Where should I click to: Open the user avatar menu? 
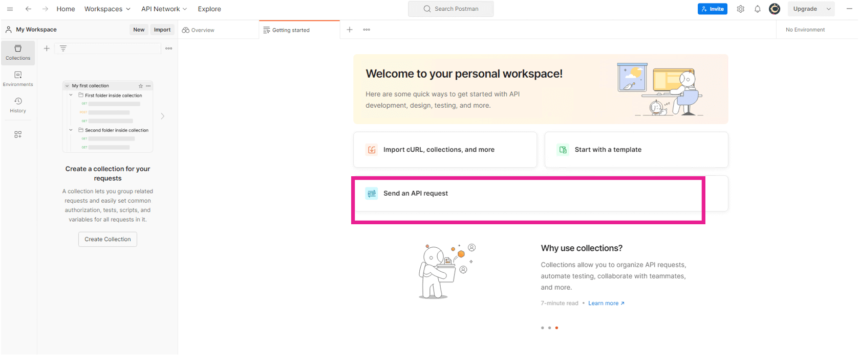(775, 9)
